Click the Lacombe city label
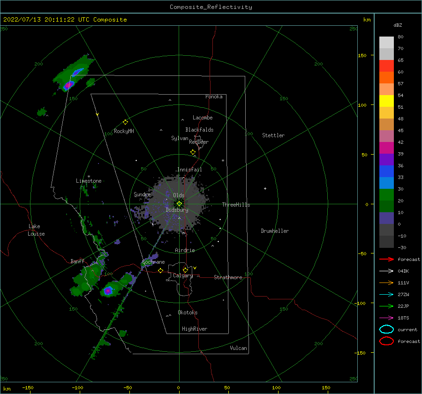The width and height of the screenshot is (422, 394). click(x=203, y=118)
